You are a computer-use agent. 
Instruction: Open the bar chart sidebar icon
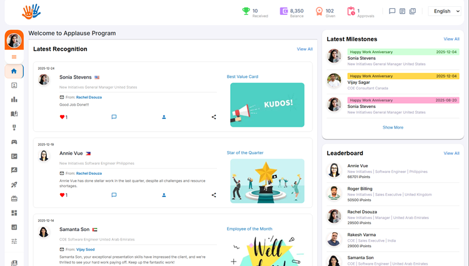click(x=14, y=99)
